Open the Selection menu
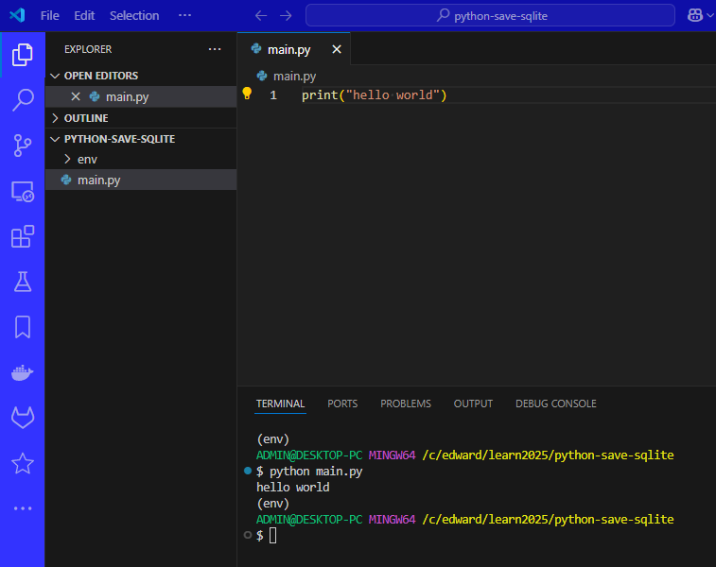The image size is (716, 567). click(134, 16)
